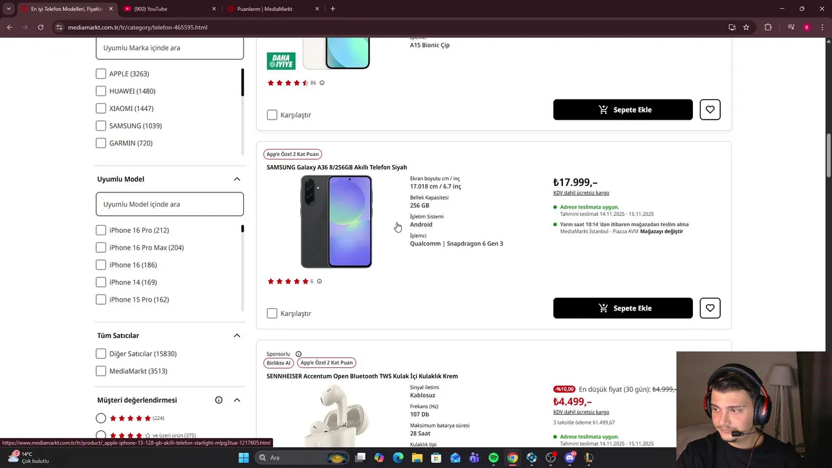Click heart icon beside top Sepete Ekle button
Viewport: 832px width, 468px height.
(710, 110)
